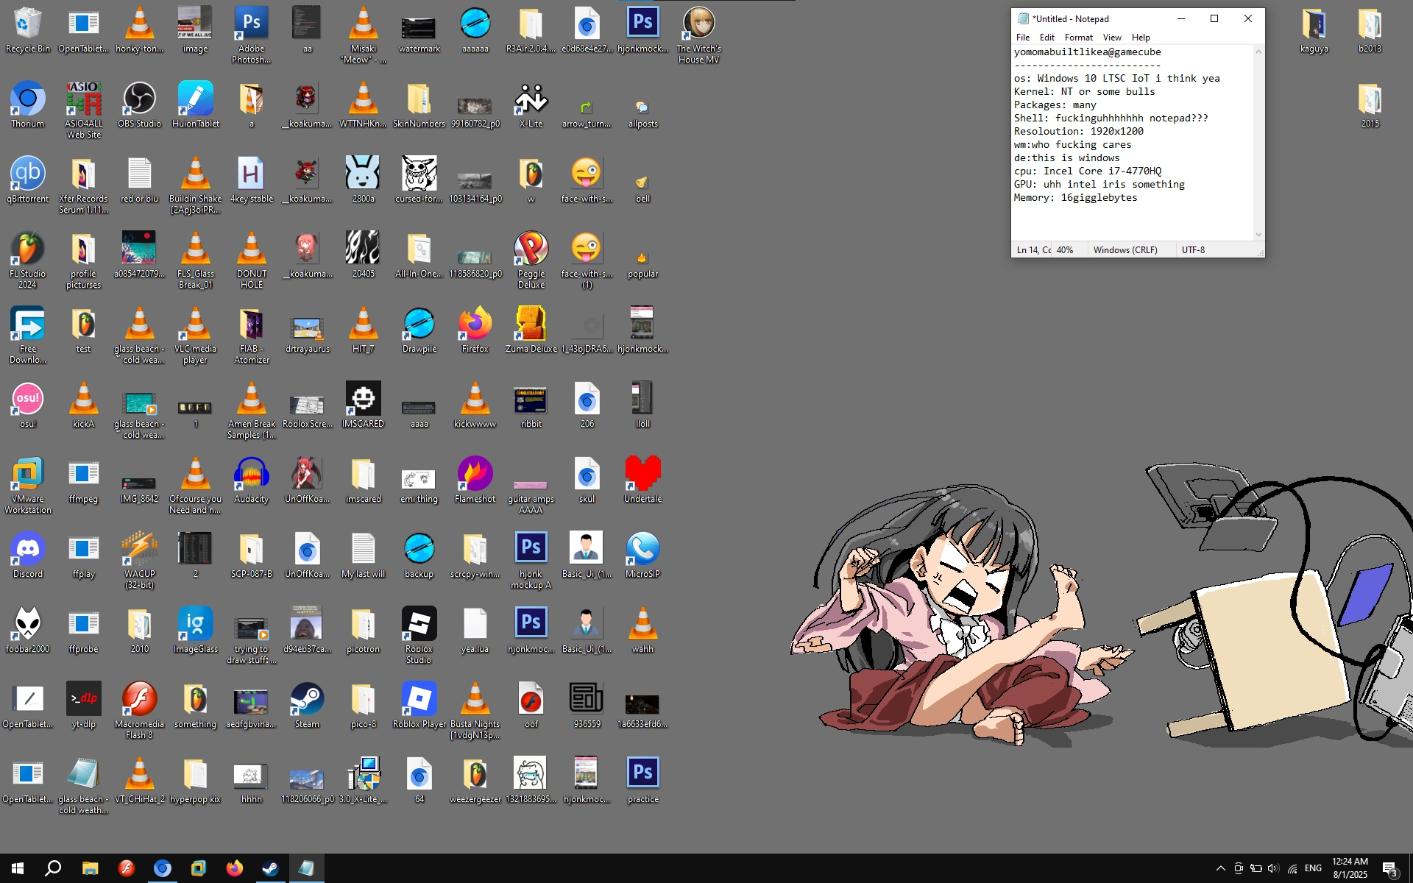Open the volume control in system tray

(x=1273, y=868)
